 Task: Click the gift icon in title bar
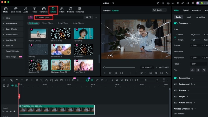pos(158,3)
